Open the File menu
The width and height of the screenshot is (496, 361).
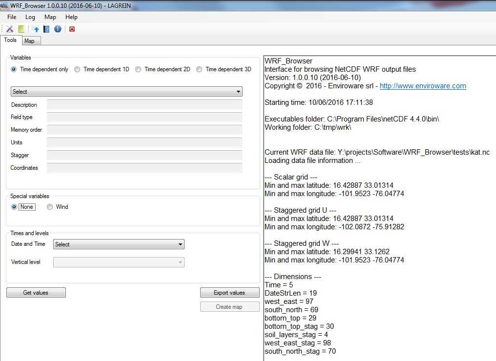tap(12, 17)
